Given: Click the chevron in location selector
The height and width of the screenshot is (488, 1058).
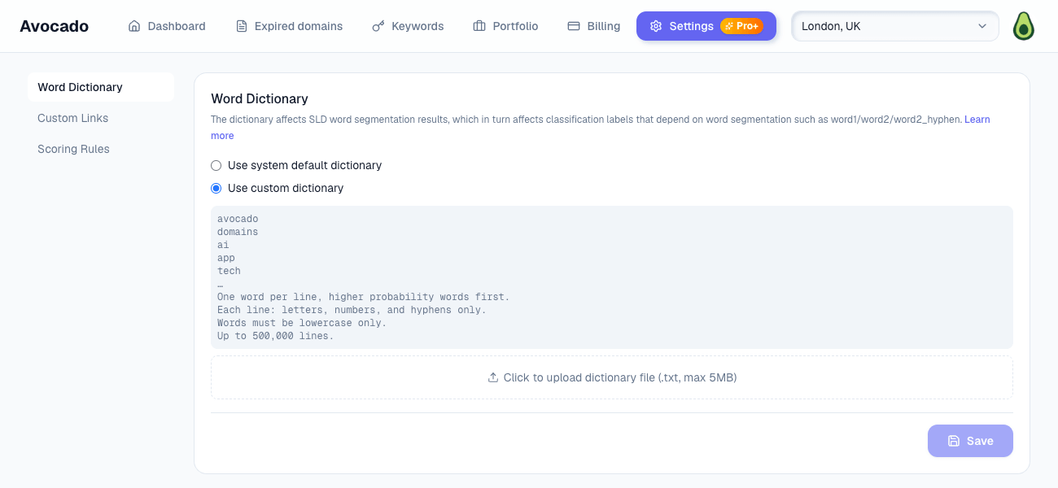Looking at the screenshot, I should point(981,26).
